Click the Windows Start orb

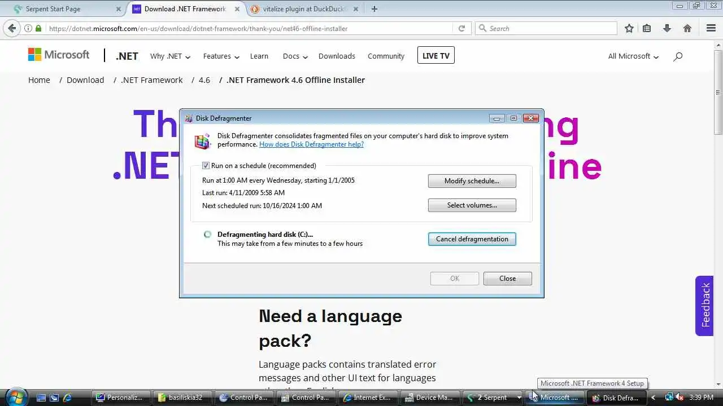coord(15,396)
